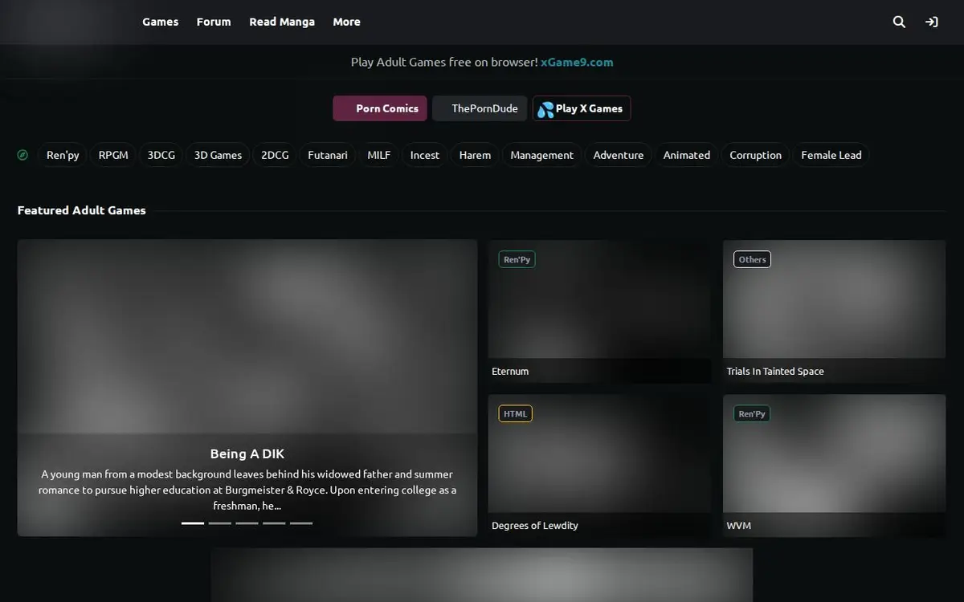Open the Being A DIK featured banner
Viewport: 964px width, 602px height.
pyautogui.click(x=247, y=388)
